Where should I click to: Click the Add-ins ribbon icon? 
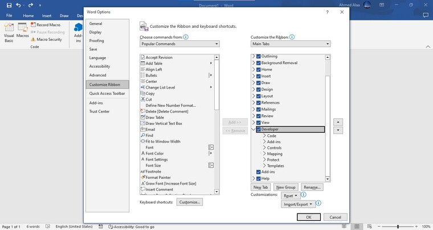(x=79, y=27)
